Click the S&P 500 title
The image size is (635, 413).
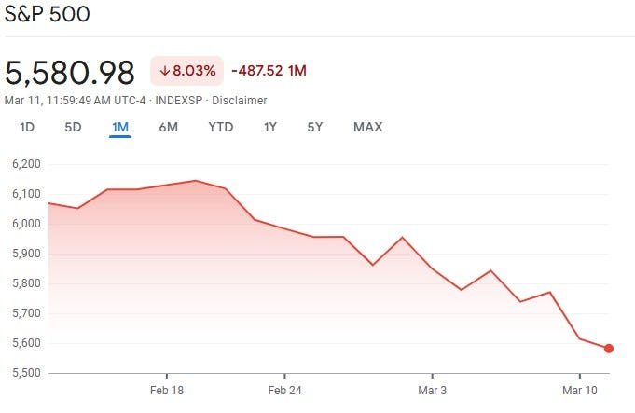click(x=52, y=16)
